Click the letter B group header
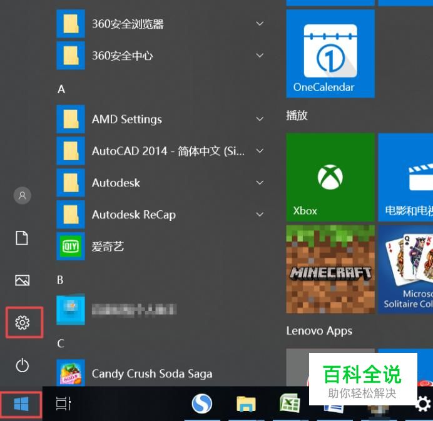 (x=60, y=280)
